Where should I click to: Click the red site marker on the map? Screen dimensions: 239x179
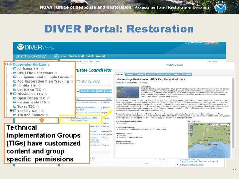point(209,144)
